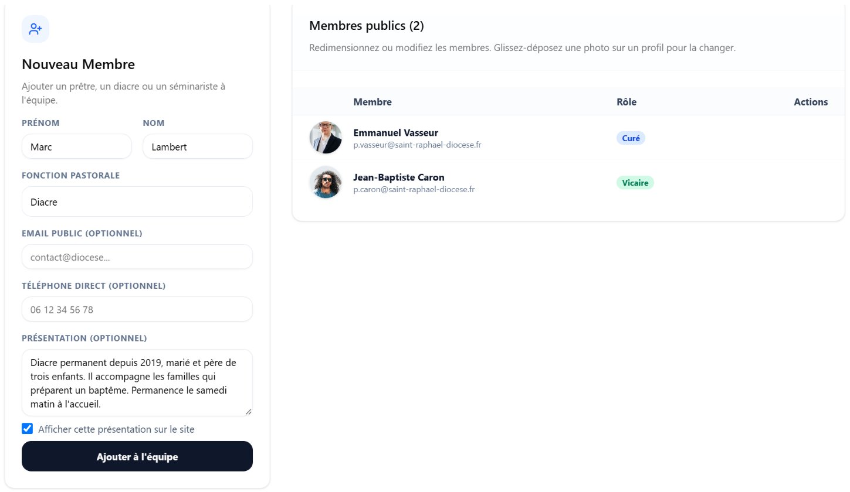The height and width of the screenshot is (492, 850).
Task: Click the Afficher cette présentation sur le site label
Action: point(116,429)
